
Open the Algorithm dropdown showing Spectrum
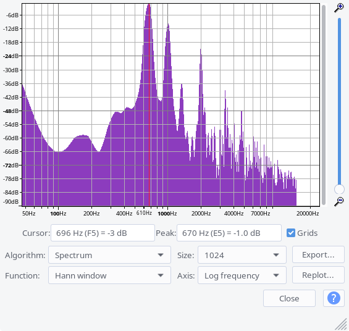109,255
